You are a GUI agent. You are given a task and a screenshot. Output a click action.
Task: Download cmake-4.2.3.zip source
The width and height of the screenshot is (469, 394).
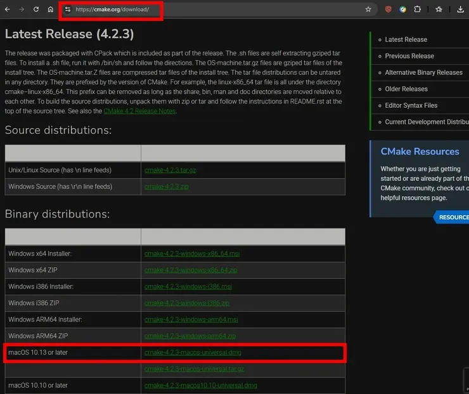pyautogui.click(x=166, y=187)
